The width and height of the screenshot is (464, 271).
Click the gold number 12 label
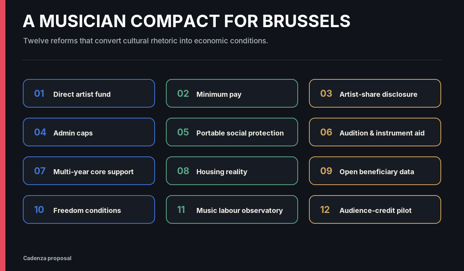pyautogui.click(x=325, y=210)
